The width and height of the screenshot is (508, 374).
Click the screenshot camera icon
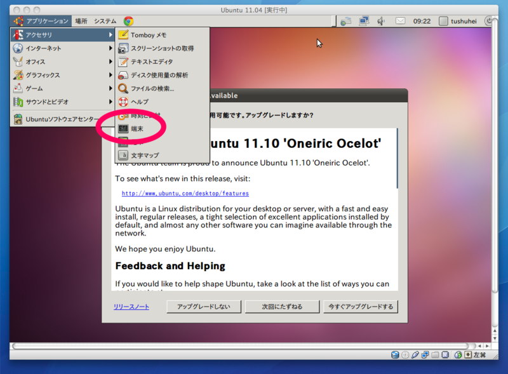[x=123, y=48]
